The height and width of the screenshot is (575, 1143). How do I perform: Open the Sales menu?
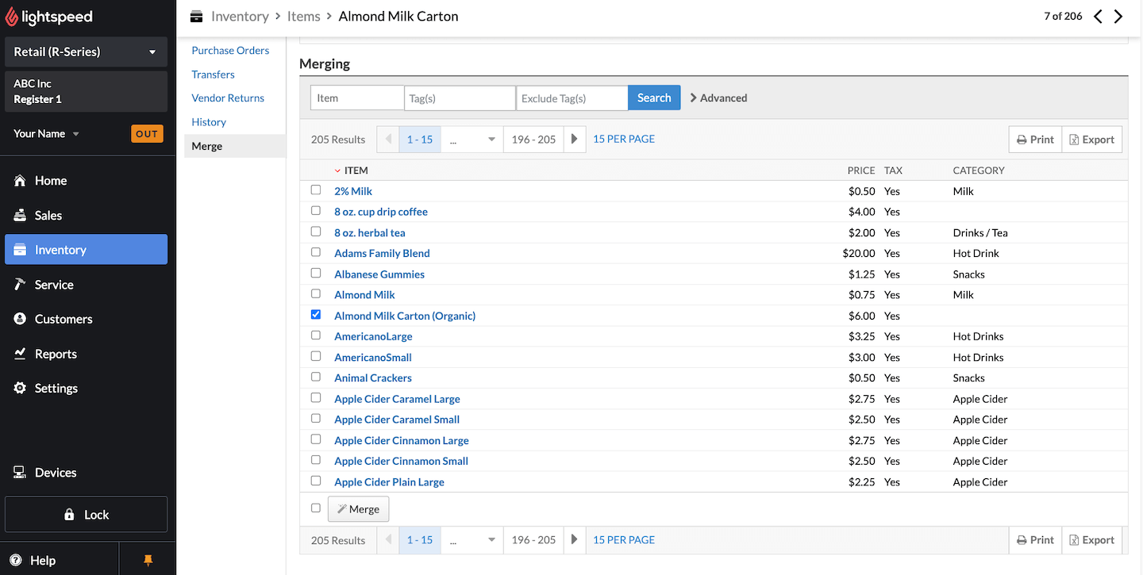tap(86, 216)
